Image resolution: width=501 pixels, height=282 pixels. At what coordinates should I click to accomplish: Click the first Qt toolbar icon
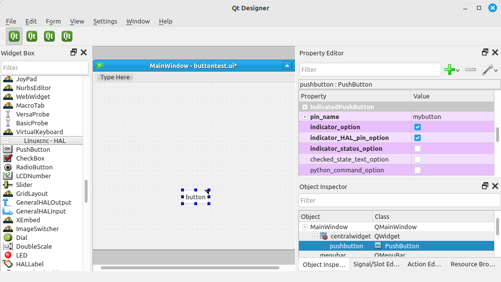pos(14,36)
